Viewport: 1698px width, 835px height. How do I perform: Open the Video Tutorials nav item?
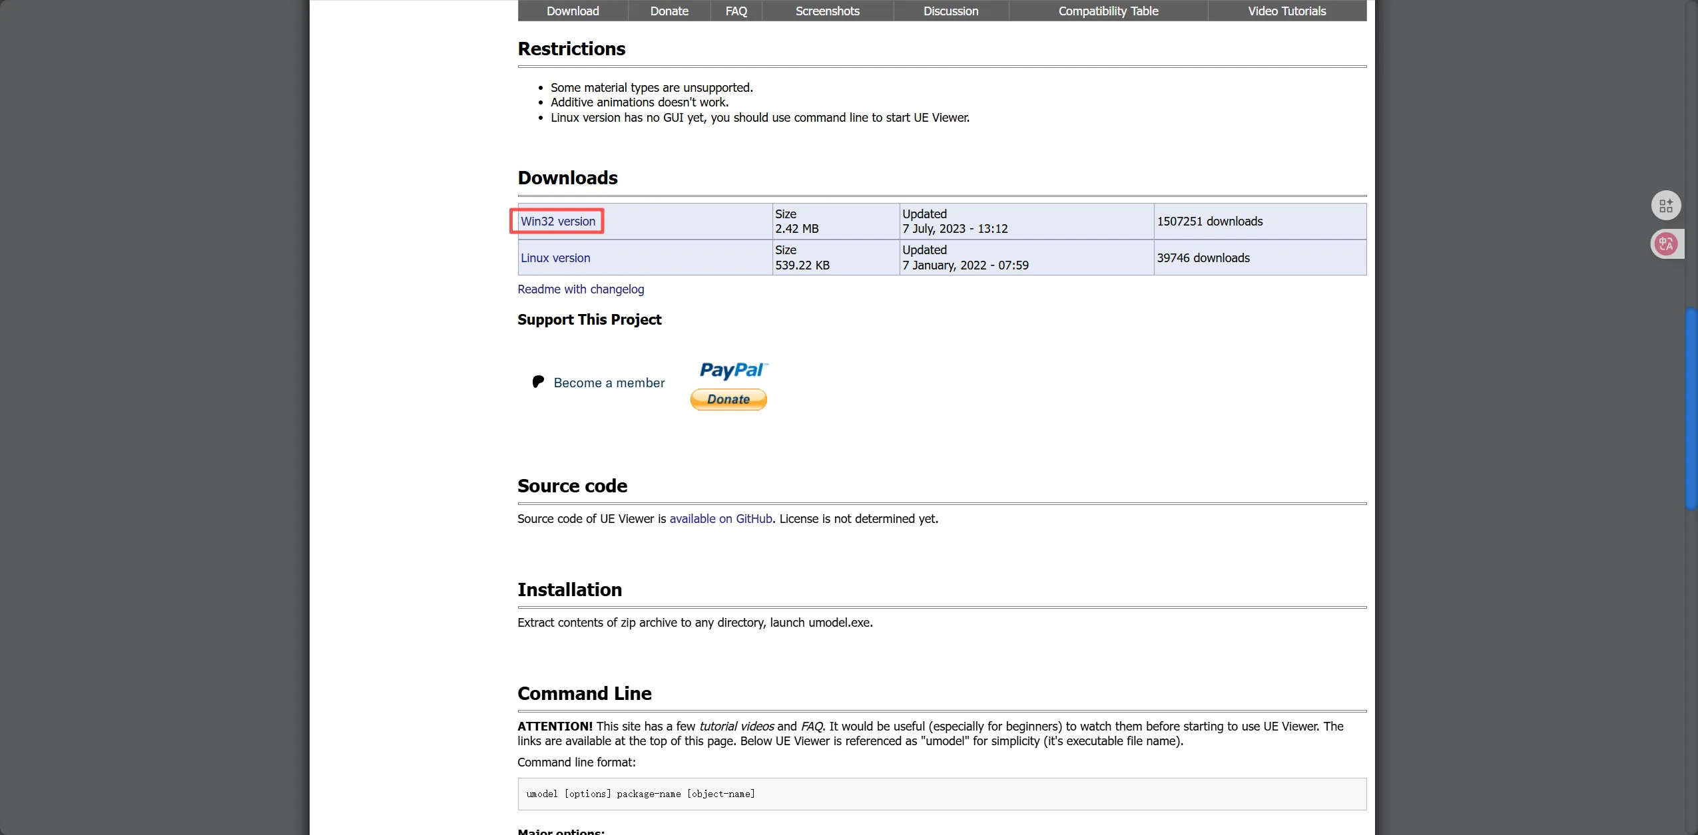click(1286, 11)
